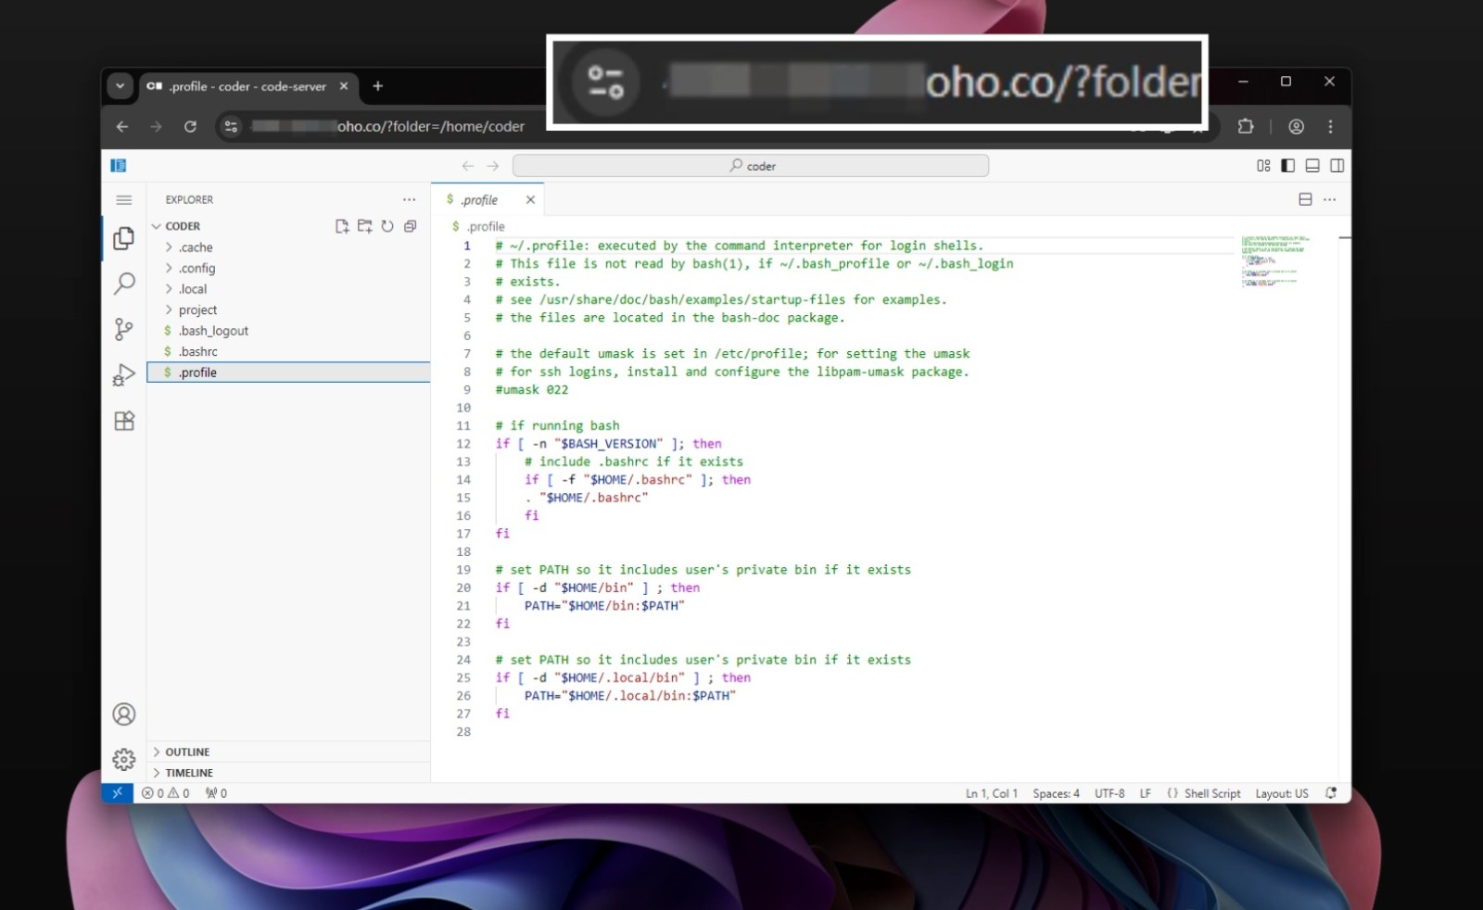This screenshot has width=1483, height=910.
Task: Click the New File icon in Explorer
Action: (x=342, y=226)
